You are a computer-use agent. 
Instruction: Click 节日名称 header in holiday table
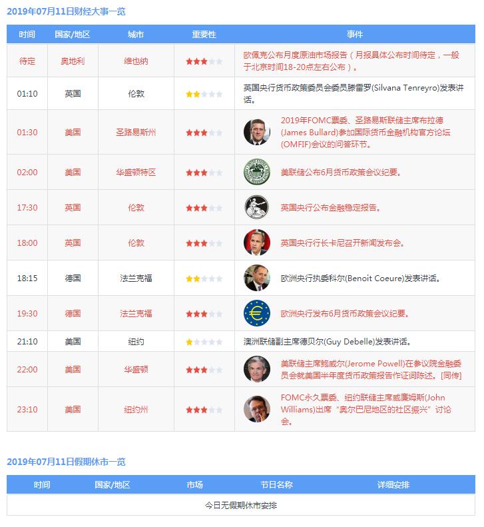pos(277,484)
